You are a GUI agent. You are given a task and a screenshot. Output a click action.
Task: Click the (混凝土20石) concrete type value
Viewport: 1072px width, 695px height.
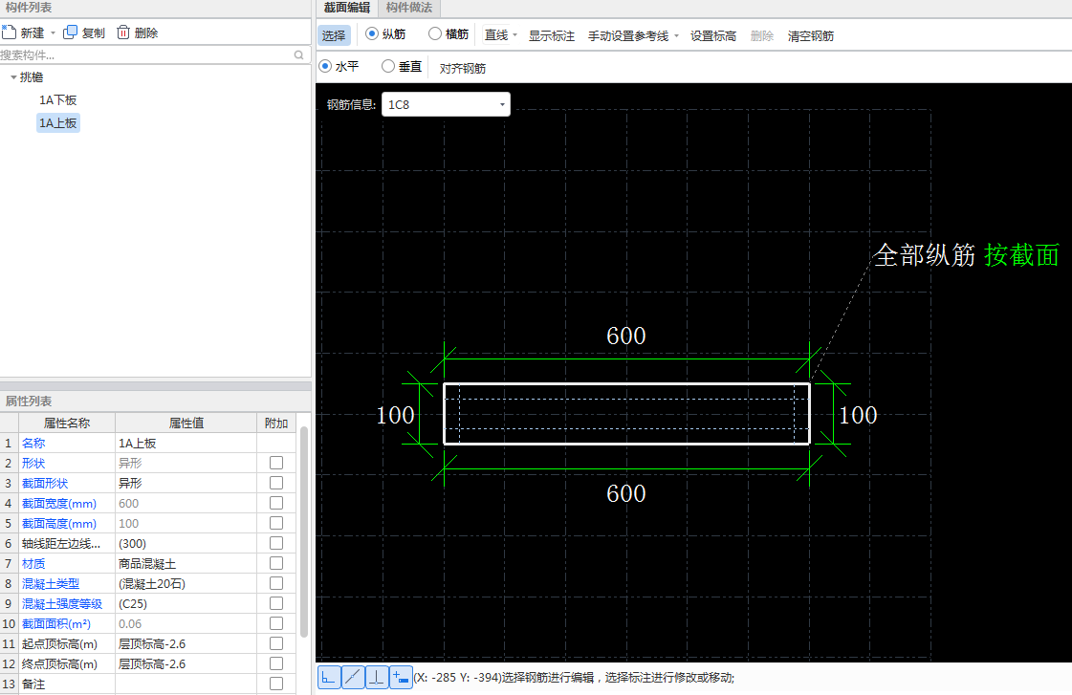[x=186, y=583]
